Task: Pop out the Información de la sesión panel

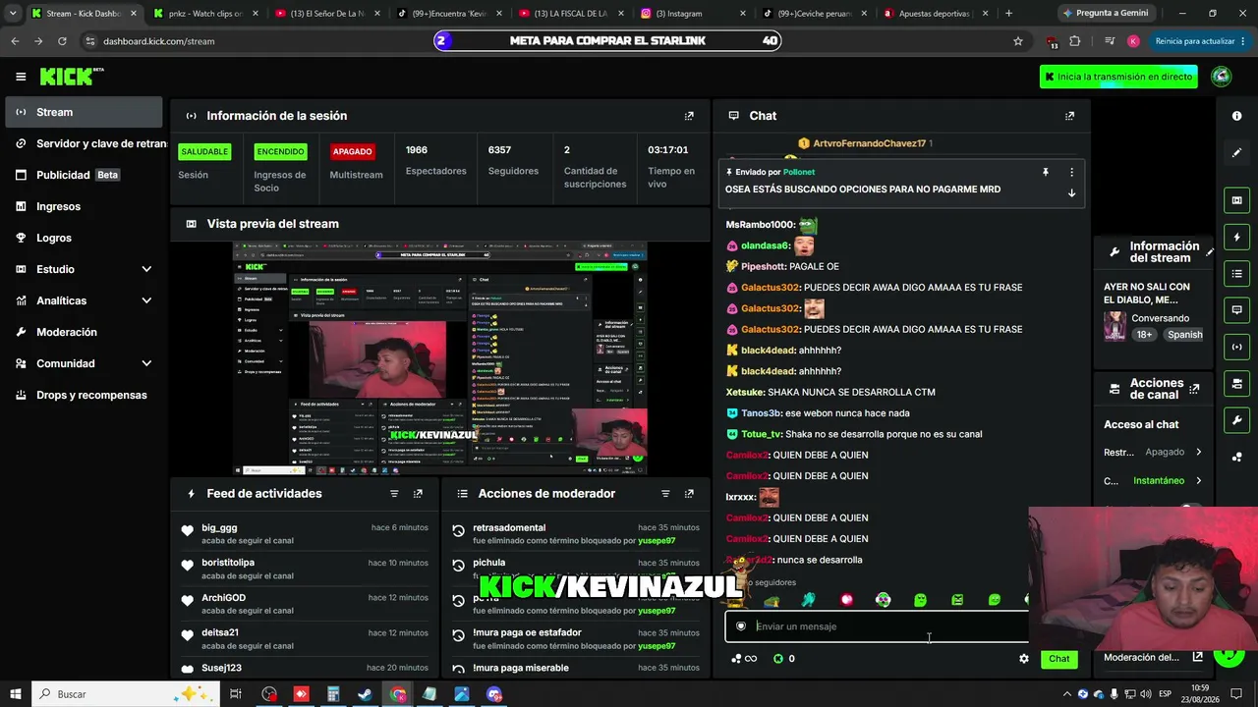Action: (689, 116)
